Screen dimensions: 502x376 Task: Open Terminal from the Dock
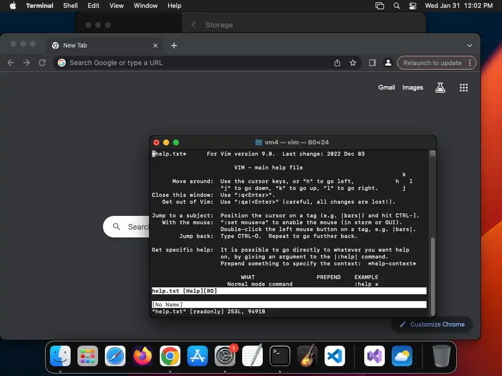pos(280,356)
